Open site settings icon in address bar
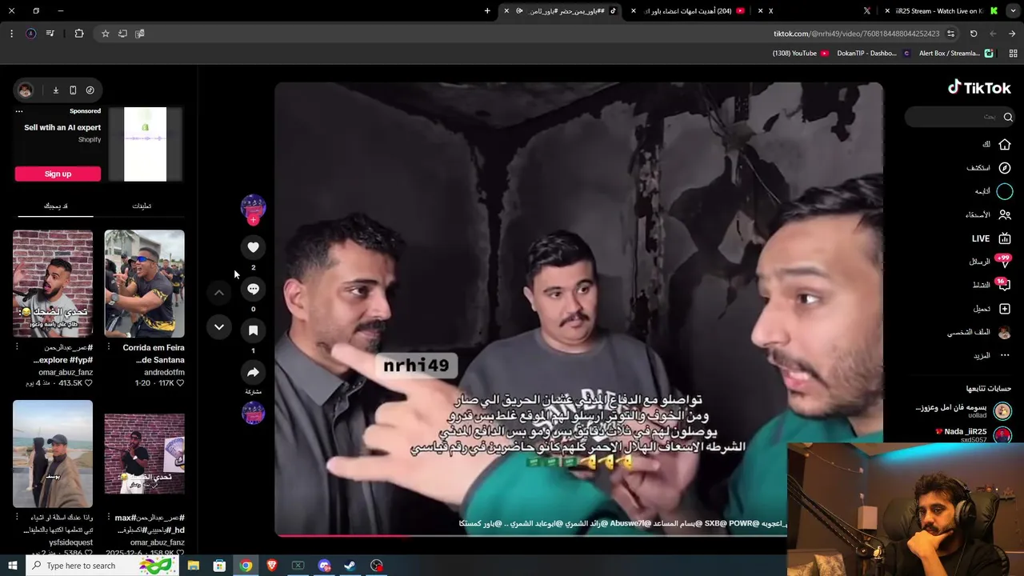Screen dimensions: 1024x576 (950, 34)
